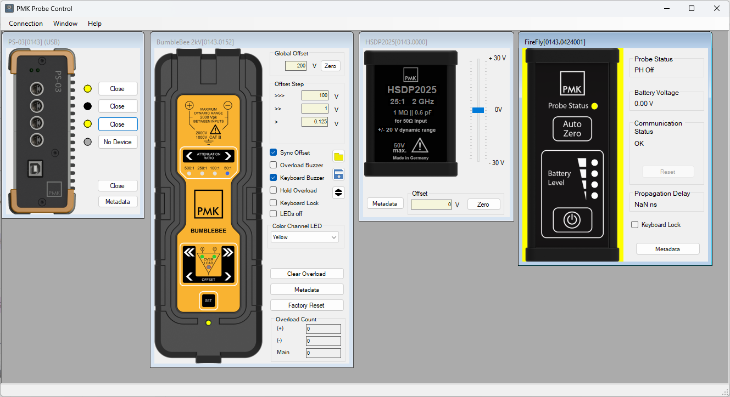The image size is (730, 397).
Task: Click the blue save settings icon
Action: 338,174
